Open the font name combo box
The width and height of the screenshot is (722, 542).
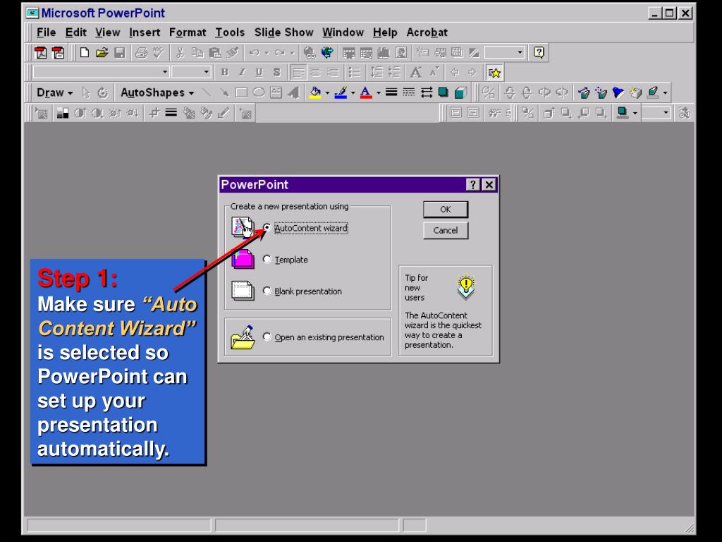tap(101, 73)
